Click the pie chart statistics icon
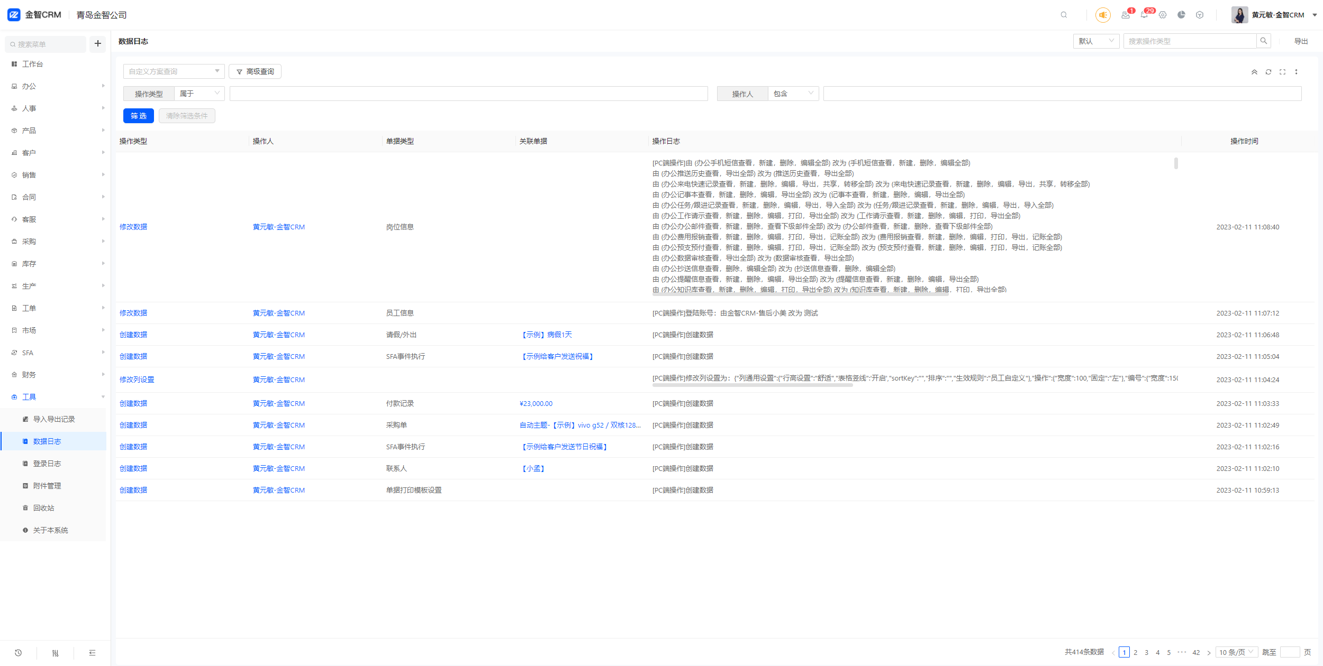 click(x=1181, y=15)
